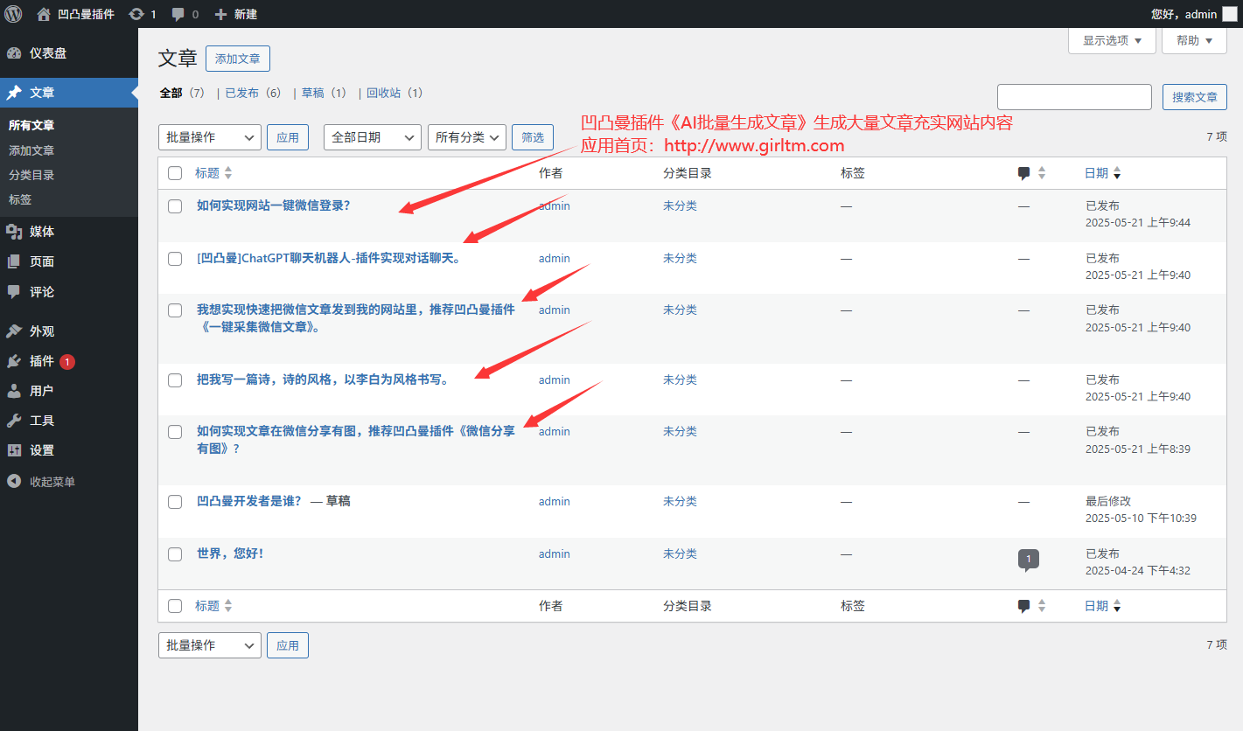Open the 工具 wrench icon
The width and height of the screenshot is (1243, 731).
(14, 421)
